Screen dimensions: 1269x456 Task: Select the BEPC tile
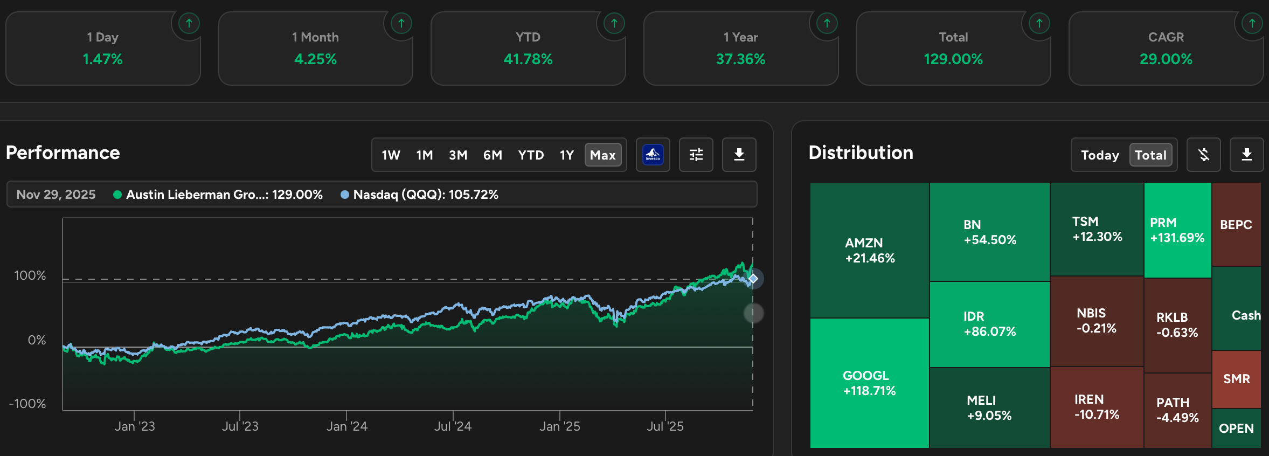click(1236, 224)
